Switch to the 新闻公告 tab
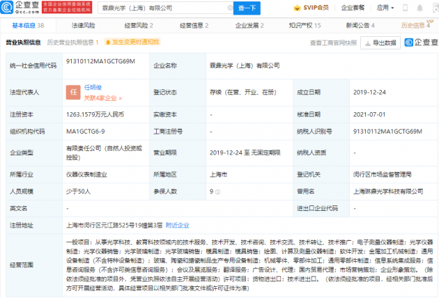This screenshot has width=439, height=298. [360, 26]
